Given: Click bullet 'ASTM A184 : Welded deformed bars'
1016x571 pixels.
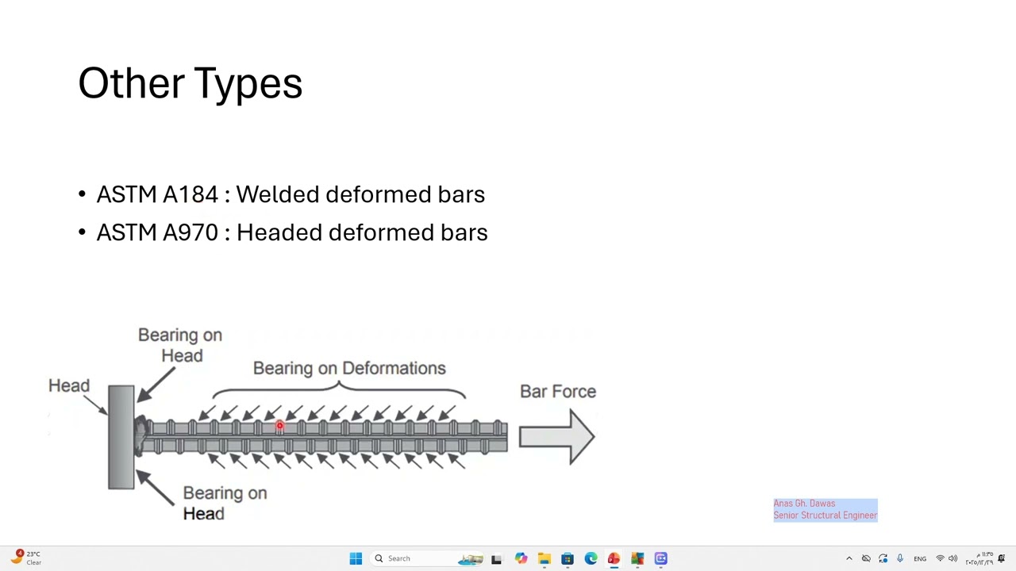Looking at the screenshot, I should (x=291, y=194).
